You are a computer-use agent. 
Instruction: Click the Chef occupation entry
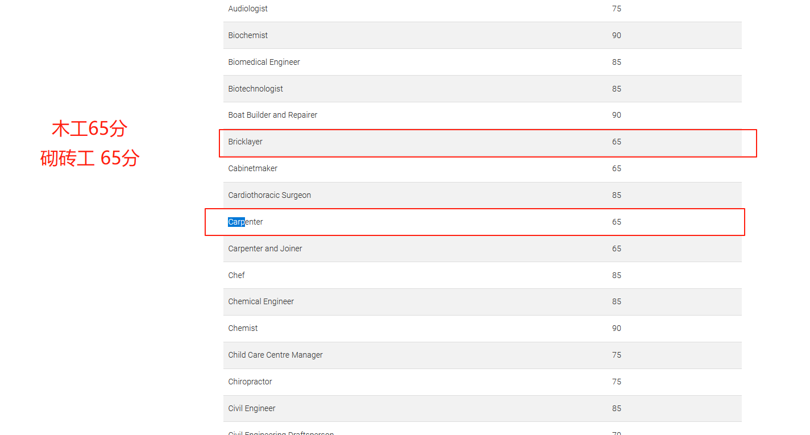point(236,275)
